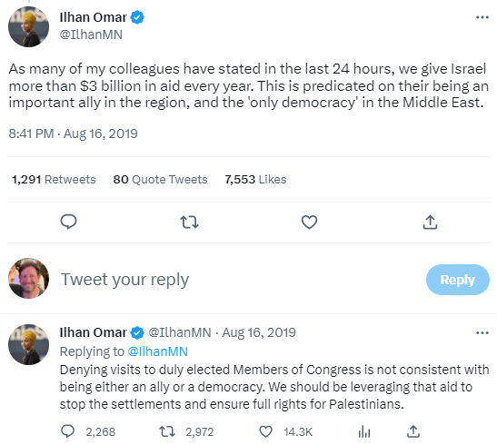Like the main tweet with heart icon
Screen dimensions: 497x445
[x=309, y=222]
